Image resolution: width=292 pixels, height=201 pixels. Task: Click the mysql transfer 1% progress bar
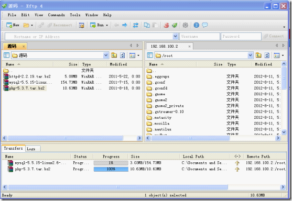point(111,163)
